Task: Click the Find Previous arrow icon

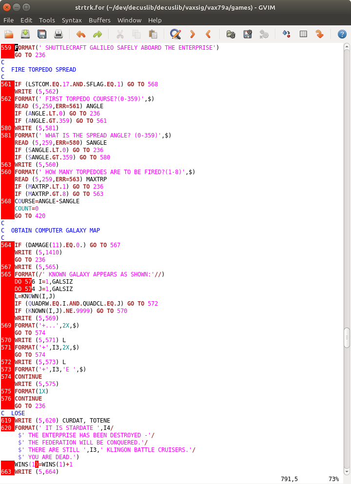Action: tap(208, 34)
